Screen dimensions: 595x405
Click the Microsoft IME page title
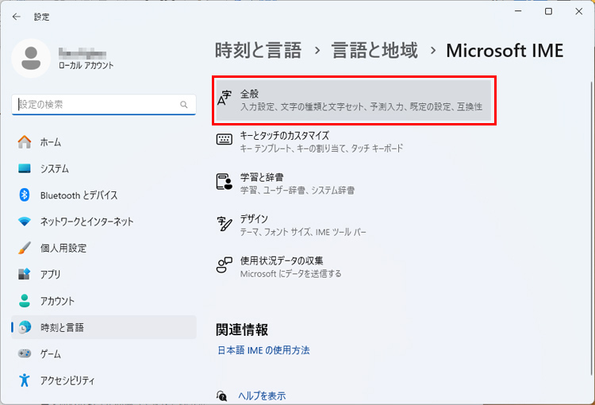pos(505,51)
